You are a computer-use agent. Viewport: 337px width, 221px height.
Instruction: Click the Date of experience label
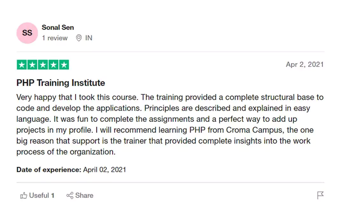[49, 170]
